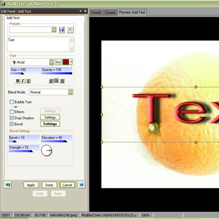Open Bevel Settings button
Viewport: 219px width, 219px height.
pyautogui.click(x=50, y=124)
